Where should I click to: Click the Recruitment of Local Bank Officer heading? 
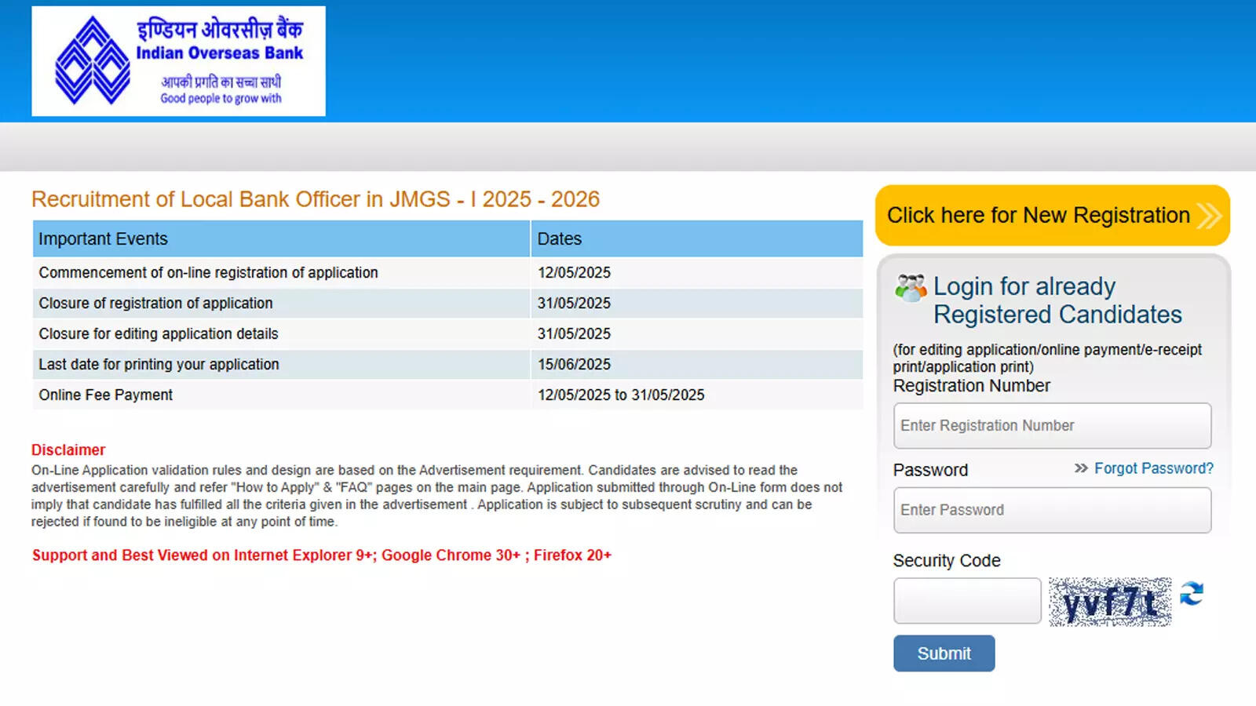(x=316, y=199)
